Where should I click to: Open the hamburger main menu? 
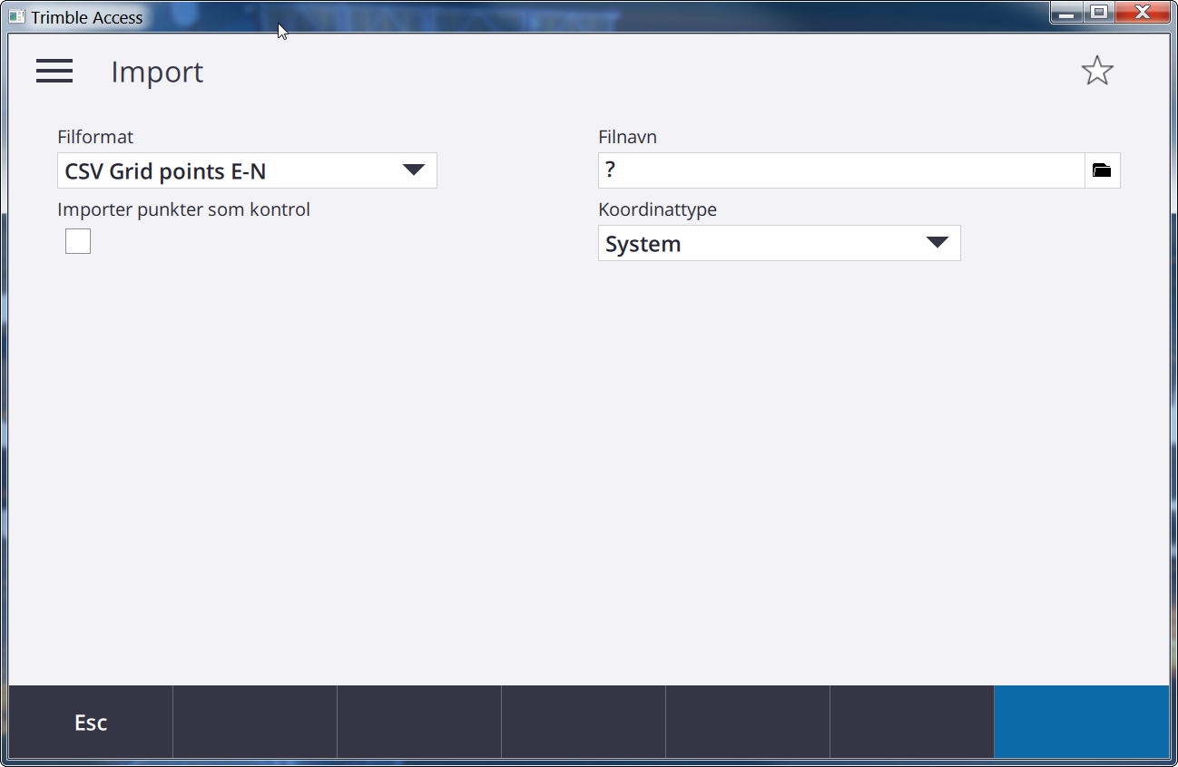pos(54,72)
